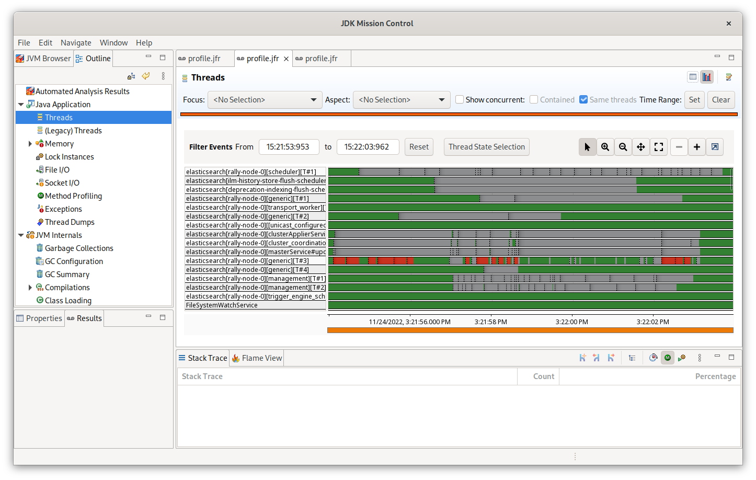The width and height of the screenshot is (756, 480).
Task: Expand the Memory tree node
Action: click(x=30, y=144)
